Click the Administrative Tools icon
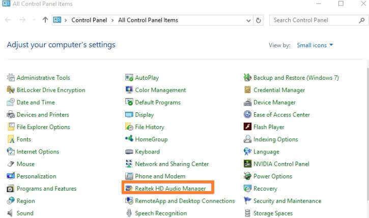The height and width of the screenshot is (218, 369). [x=11, y=77]
